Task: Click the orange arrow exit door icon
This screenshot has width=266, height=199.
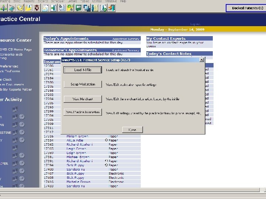Action: [112, 8]
